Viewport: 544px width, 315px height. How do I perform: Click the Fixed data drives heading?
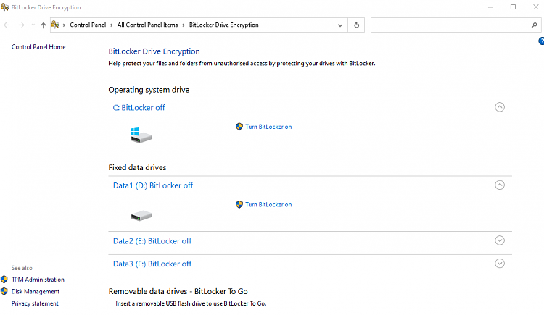click(x=137, y=168)
